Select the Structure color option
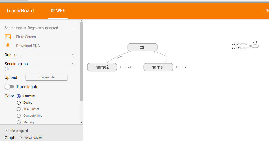 pos(19,96)
